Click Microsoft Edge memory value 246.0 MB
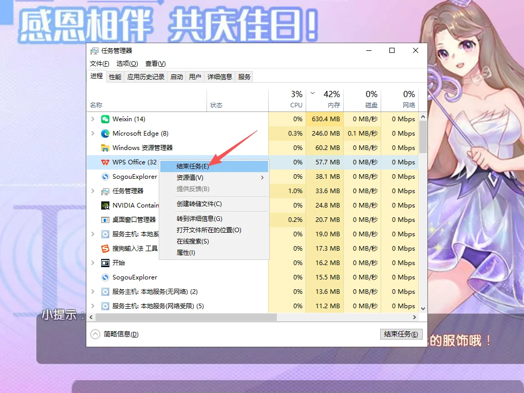The image size is (524, 393). click(326, 134)
